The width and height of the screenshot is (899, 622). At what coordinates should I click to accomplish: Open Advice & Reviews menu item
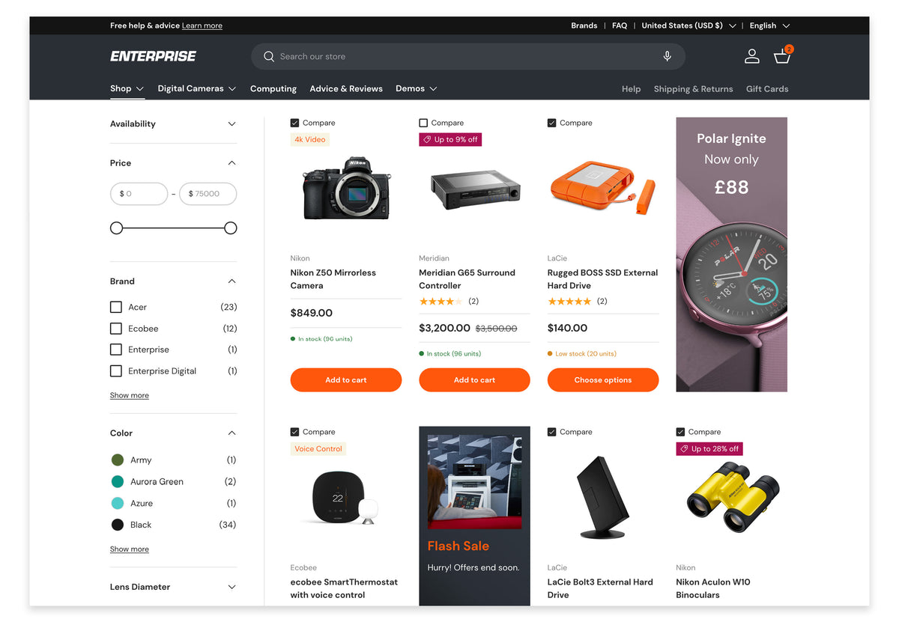[346, 88]
